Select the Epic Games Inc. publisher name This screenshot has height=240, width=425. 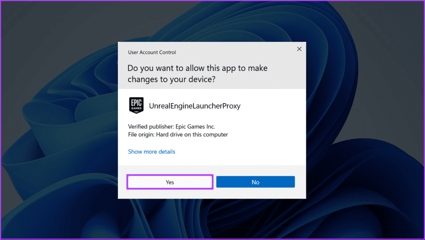click(x=196, y=126)
